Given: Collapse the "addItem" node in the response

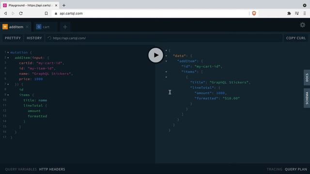Looking at the screenshot, I should click(x=166, y=61).
